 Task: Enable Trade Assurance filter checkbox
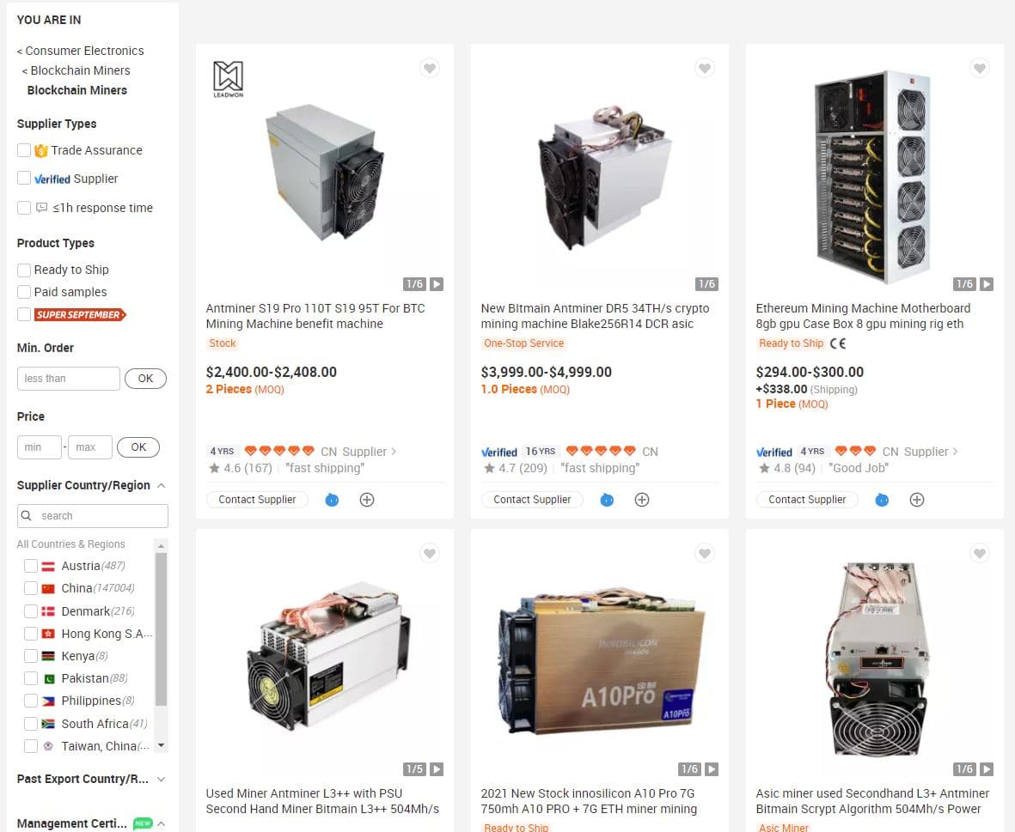click(24, 150)
